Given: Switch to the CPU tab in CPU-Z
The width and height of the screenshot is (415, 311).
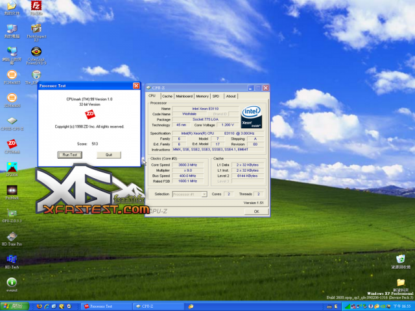Looking at the screenshot, I should click(x=152, y=96).
